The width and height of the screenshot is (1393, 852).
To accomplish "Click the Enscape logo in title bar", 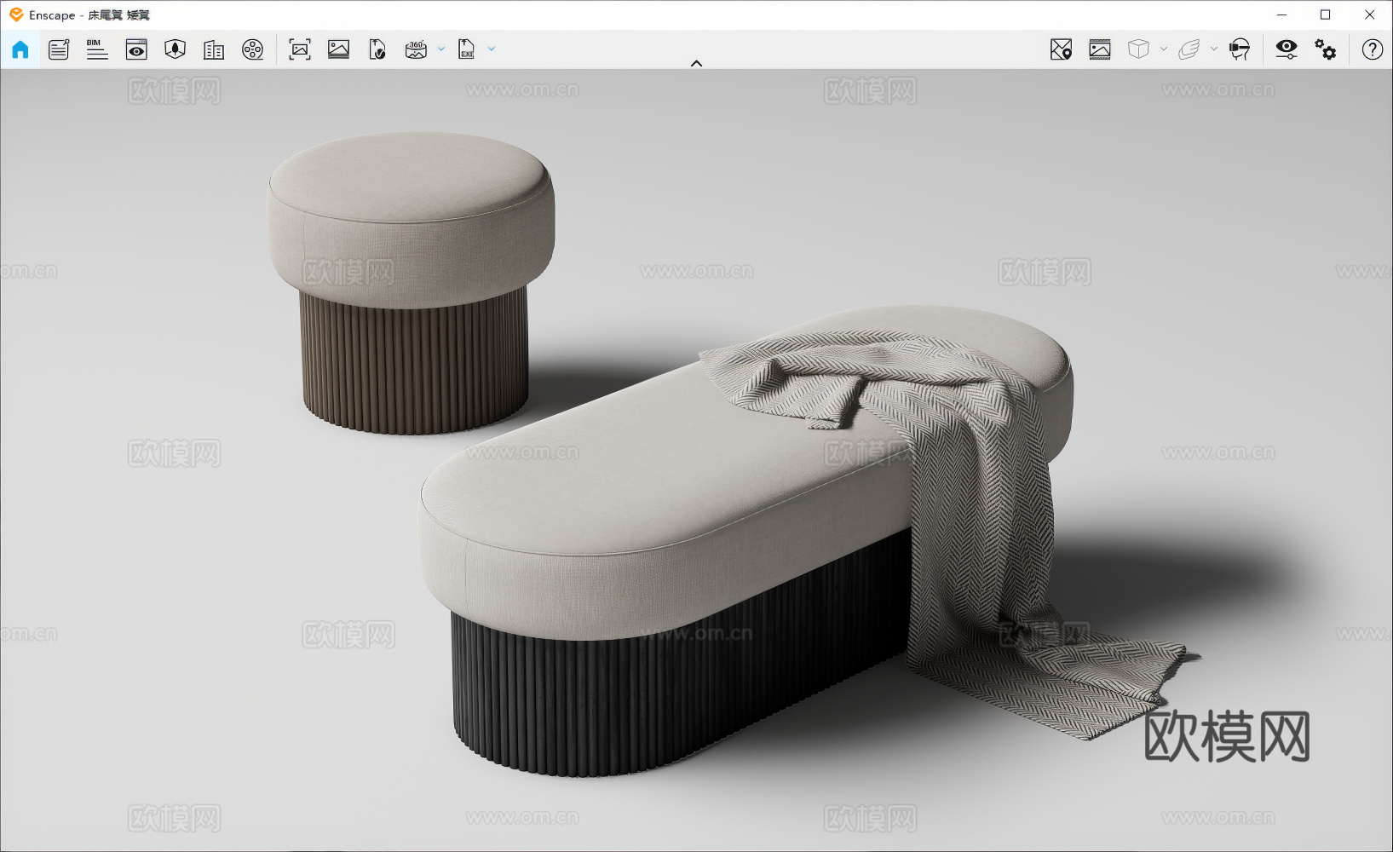I will [16, 14].
